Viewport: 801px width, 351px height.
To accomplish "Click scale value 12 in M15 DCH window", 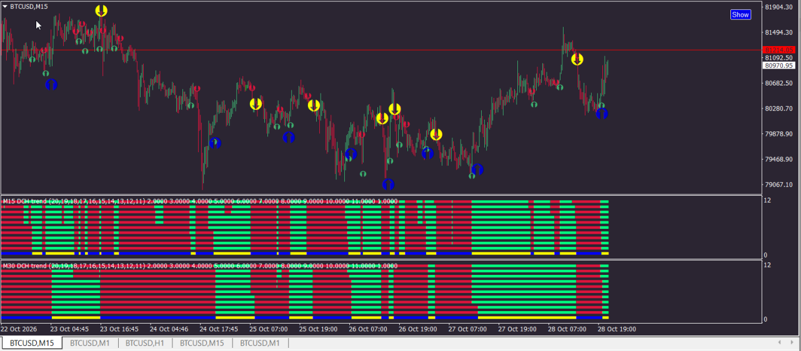I will point(767,200).
